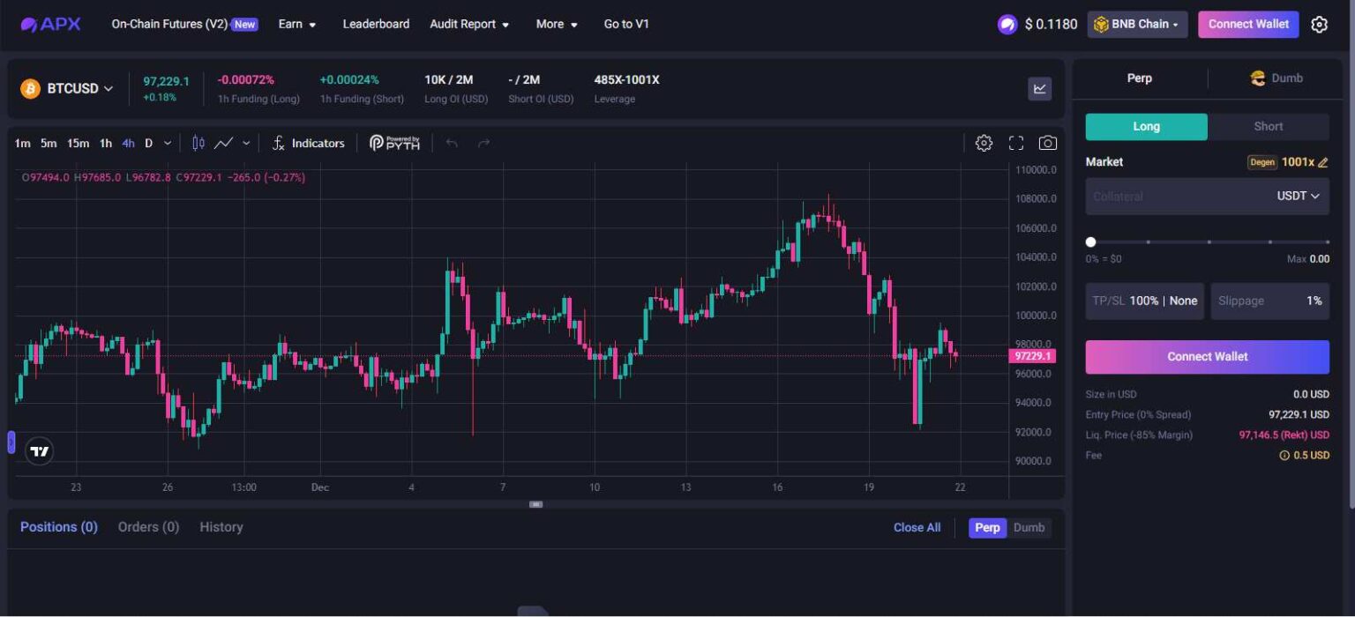Open the History tab
Viewport: 1355px width, 617px height.
click(221, 526)
